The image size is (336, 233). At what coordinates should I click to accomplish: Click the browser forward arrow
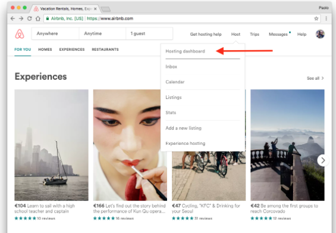[21, 18]
